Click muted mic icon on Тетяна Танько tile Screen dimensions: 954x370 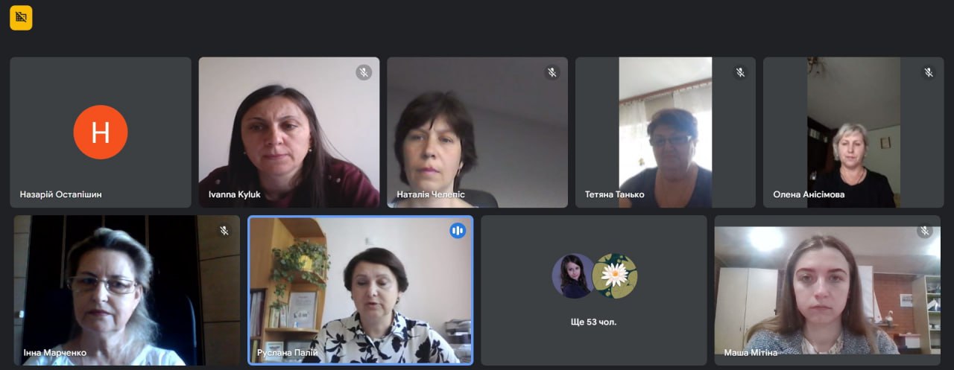pos(740,72)
